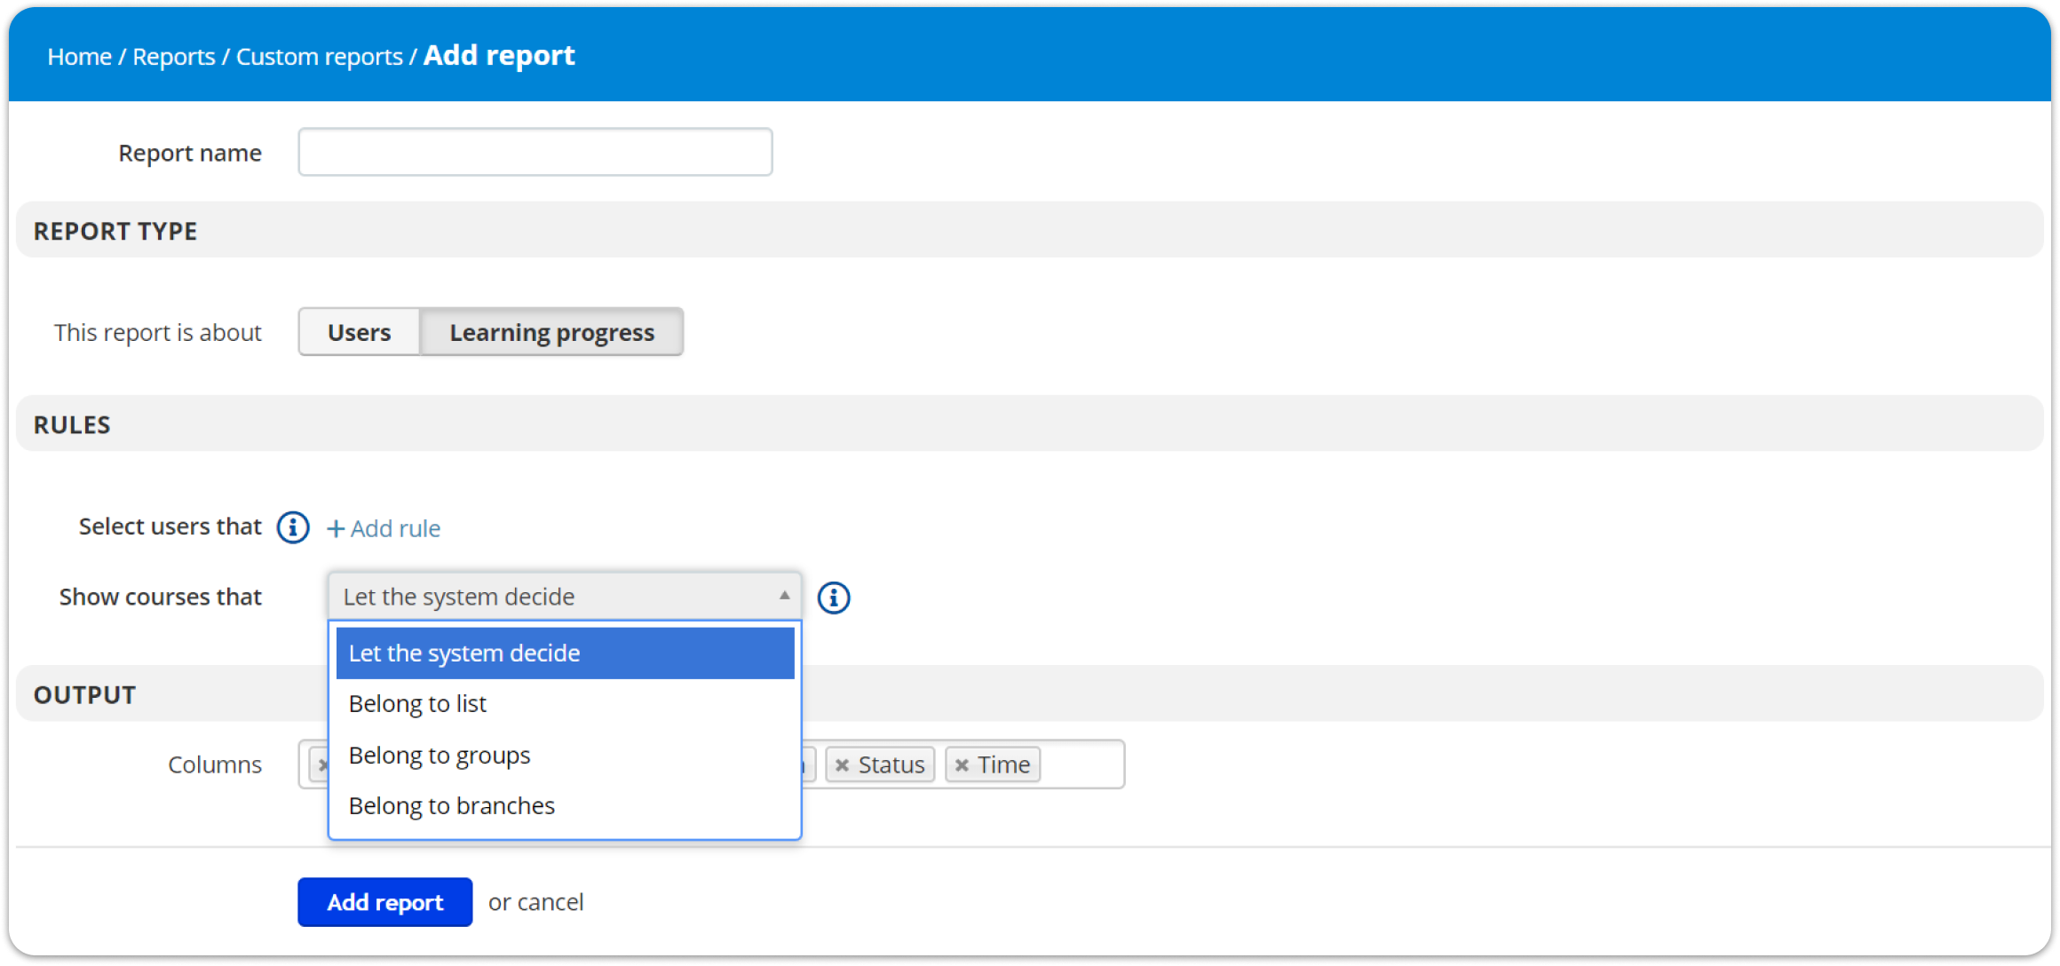Viewport: 2060px width, 966px height.
Task: Choose Let the system decide option
Action: (565, 653)
